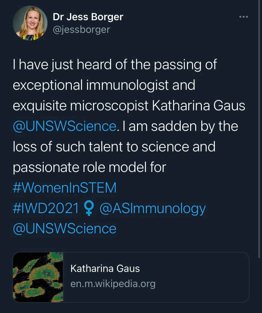Open the #IWD2021 hashtag
This screenshot has width=262, height=313.
[46, 208]
